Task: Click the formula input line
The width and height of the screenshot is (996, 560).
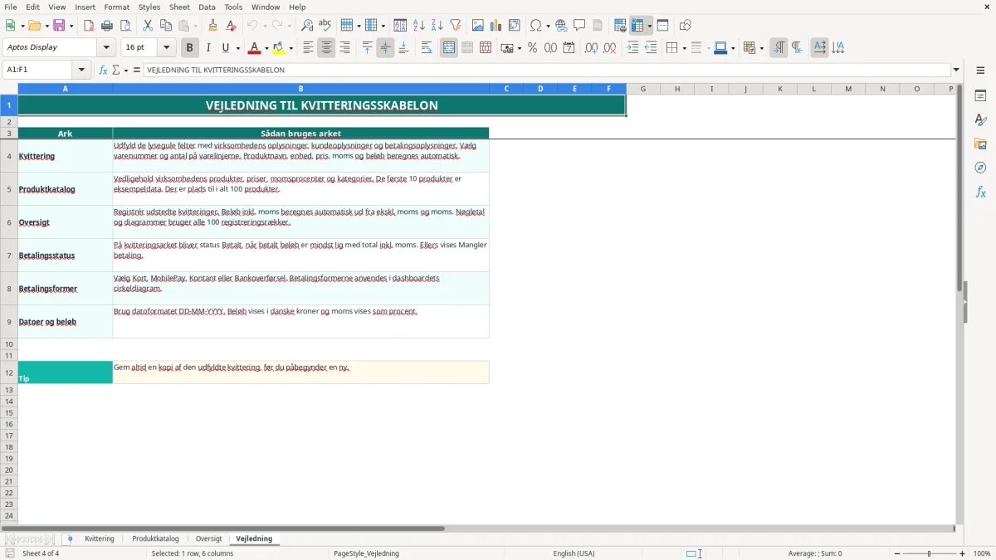Action: tap(547, 71)
